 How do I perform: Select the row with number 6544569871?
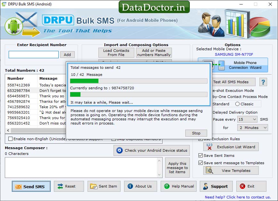(36, 96)
